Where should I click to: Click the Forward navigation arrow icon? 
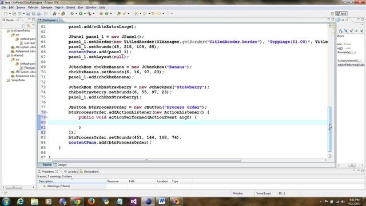(x=168, y=14)
